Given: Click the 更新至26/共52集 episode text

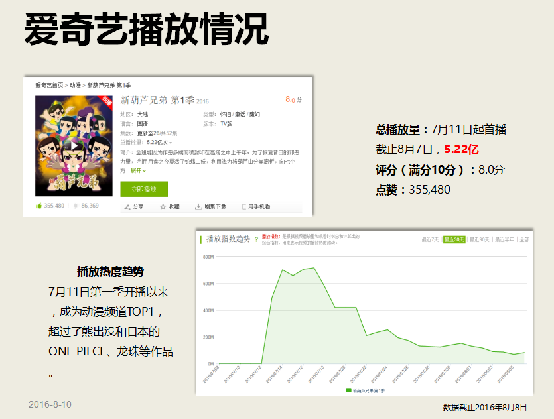Looking at the screenshot, I should tap(157, 133).
